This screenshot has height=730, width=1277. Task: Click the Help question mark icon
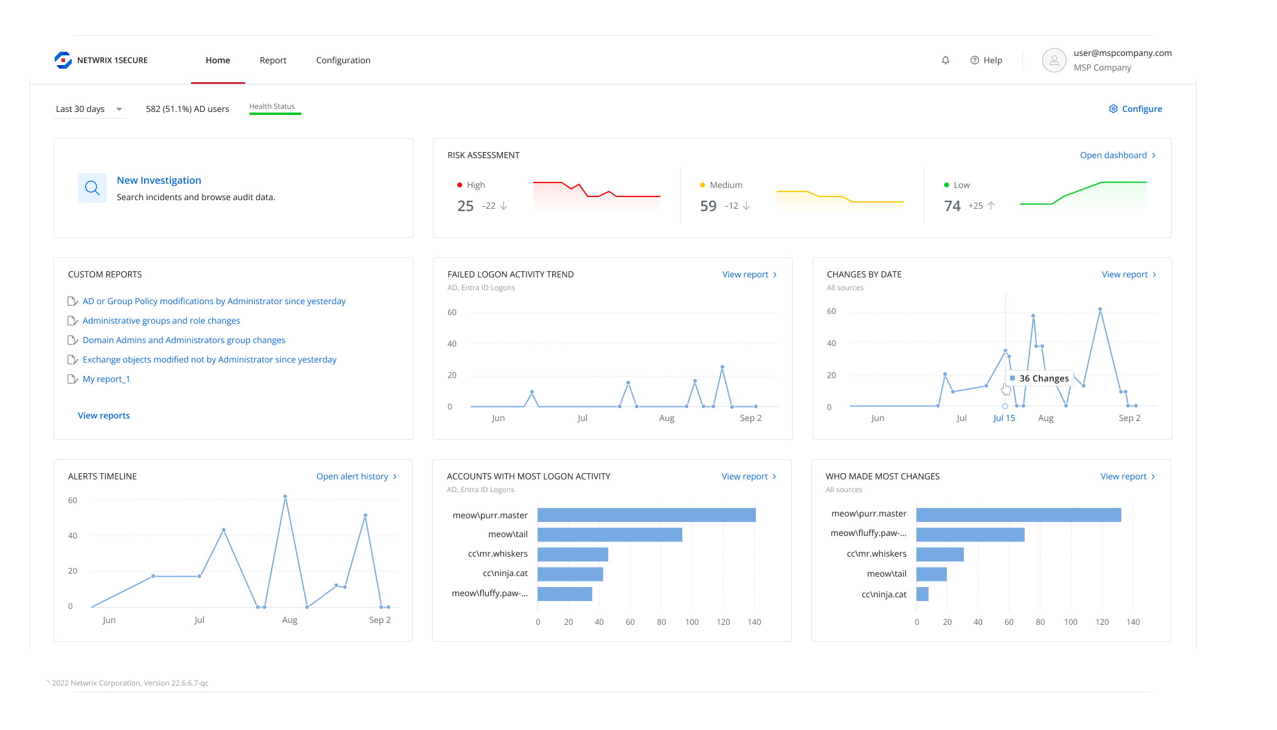click(x=974, y=60)
